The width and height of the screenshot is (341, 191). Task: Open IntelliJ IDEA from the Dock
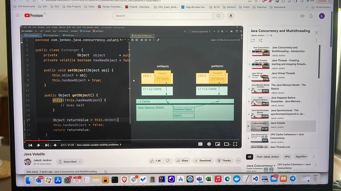pyautogui.click(x=162, y=179)
